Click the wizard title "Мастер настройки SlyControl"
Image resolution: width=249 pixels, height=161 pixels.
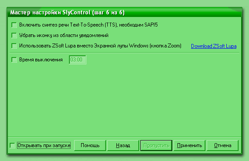(50, 12)
